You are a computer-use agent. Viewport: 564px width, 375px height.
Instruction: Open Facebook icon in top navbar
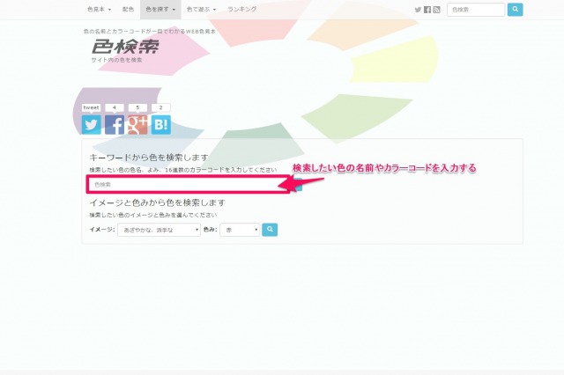[x=427, y=10]
